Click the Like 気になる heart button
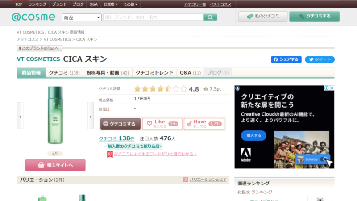Screen dimensions: 357x201 [162, 124]
